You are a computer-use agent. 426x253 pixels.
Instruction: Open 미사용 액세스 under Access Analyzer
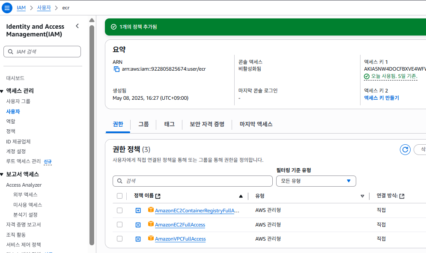click(28, 205)
